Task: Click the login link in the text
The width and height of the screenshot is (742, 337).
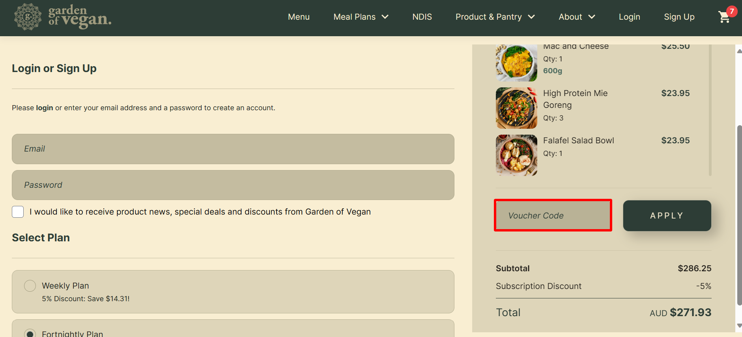Action: coord(44,107)
